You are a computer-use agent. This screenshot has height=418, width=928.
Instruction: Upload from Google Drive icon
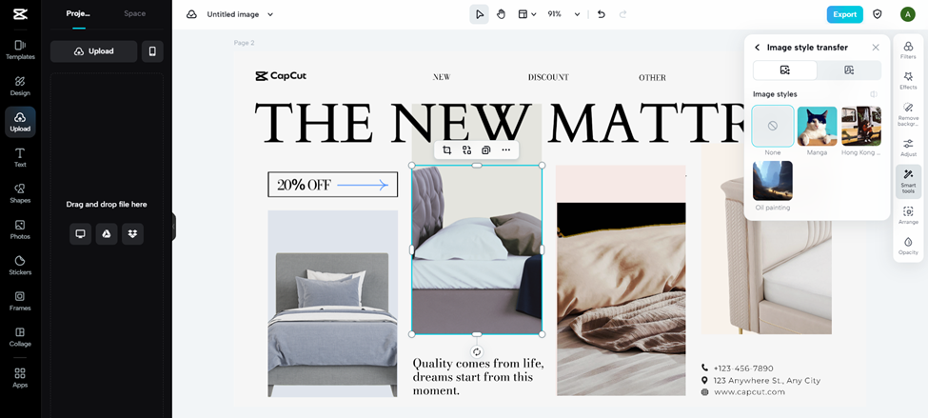[x=106, y=234]
